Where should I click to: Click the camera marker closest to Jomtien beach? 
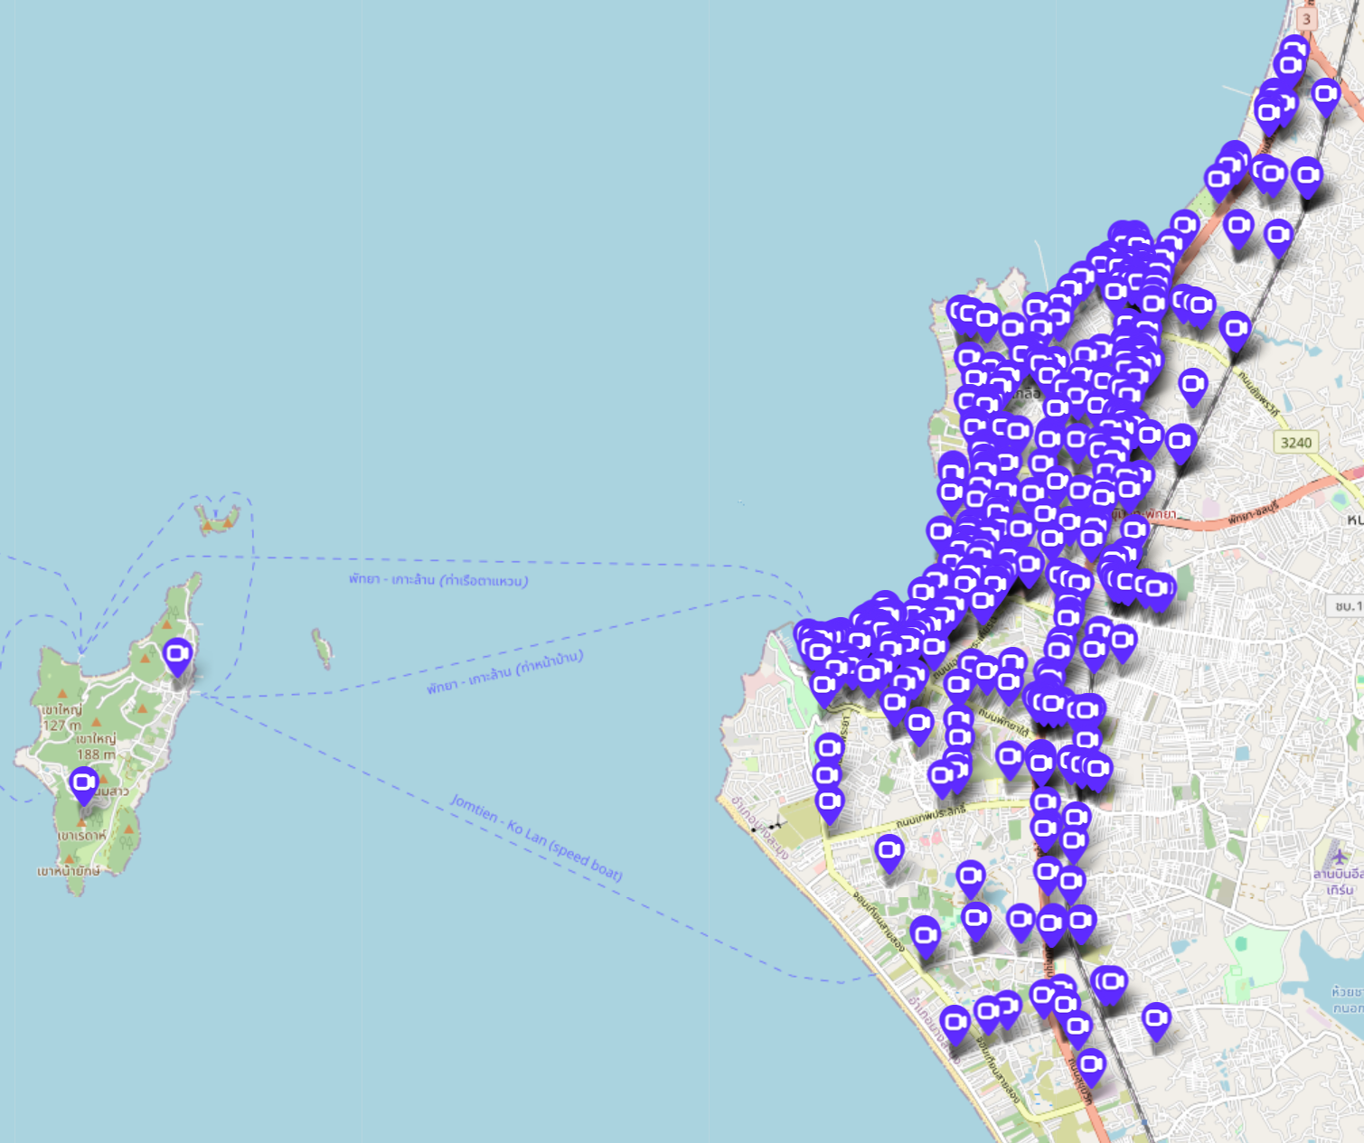pos(955,1024)
